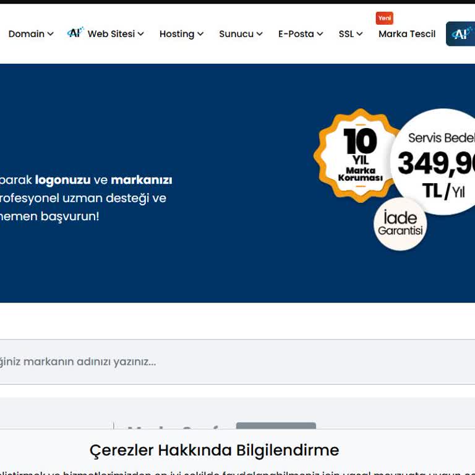Click the AI icon beside Web Sitesi
Screen dimensions: 475x475
(x=75, y=32)
